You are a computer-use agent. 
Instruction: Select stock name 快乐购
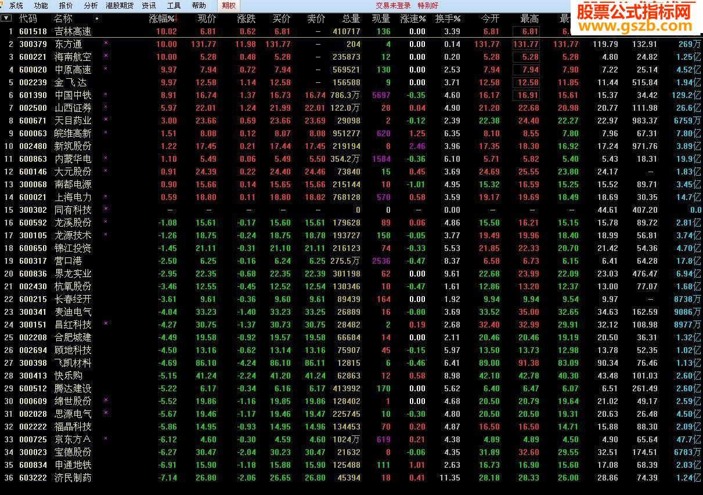tap(68, 376)
